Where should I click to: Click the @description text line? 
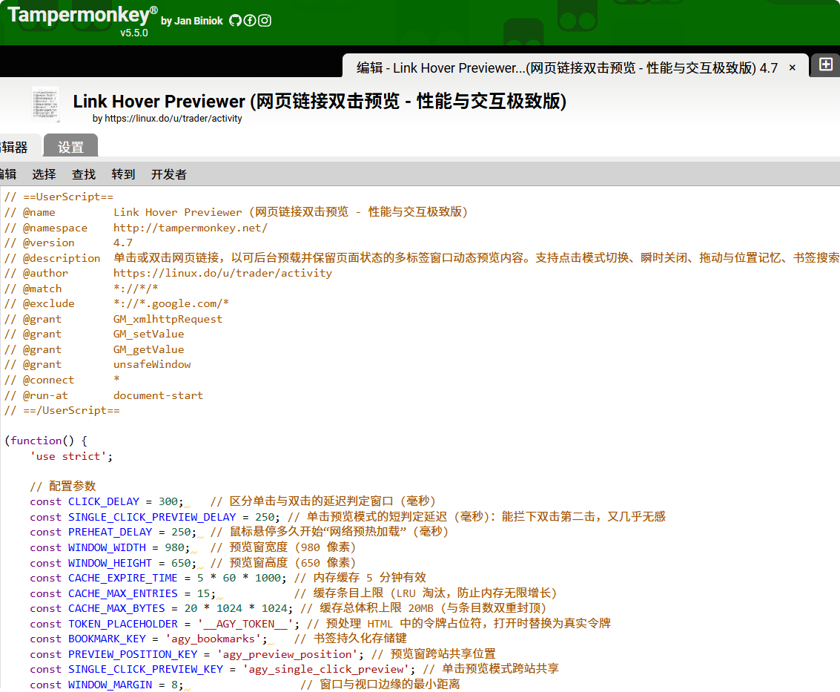click(x=476, y=258)
